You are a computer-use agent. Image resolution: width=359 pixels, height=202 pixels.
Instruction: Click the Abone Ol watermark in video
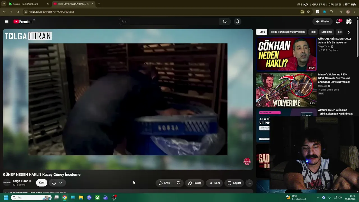247,162
